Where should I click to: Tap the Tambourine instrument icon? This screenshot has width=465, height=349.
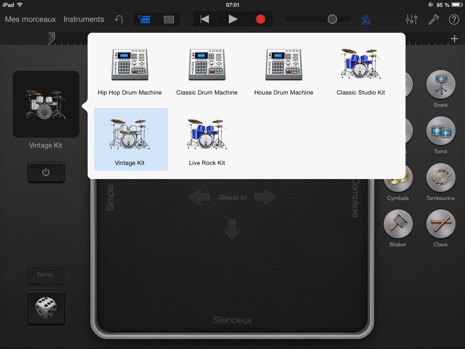pyautogui.click(x=440, y=178)
